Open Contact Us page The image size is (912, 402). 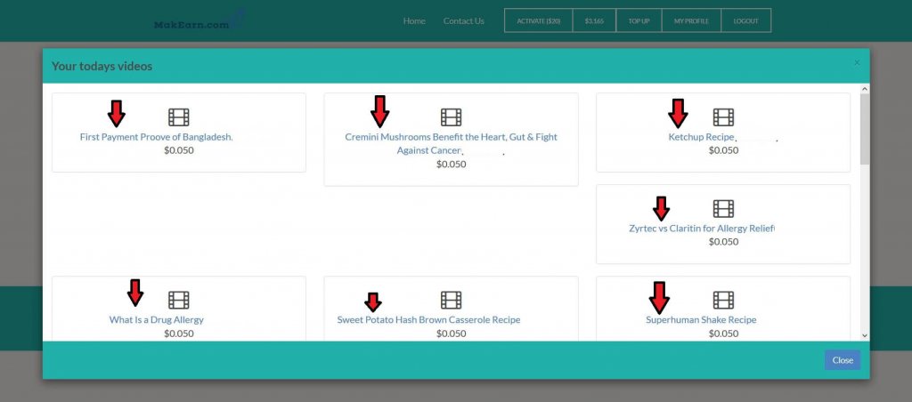tap(464, 20)
